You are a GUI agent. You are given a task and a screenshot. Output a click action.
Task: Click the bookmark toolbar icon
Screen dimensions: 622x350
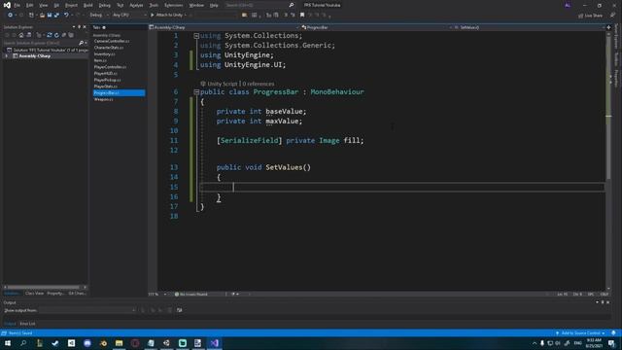coord(302,16)
